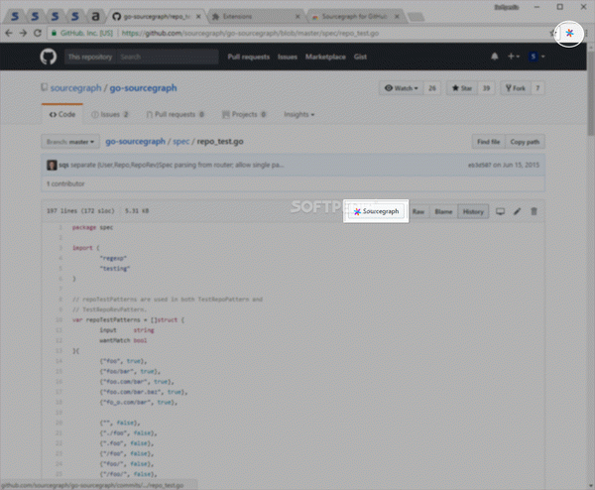Click the This repository search scope
Image resolution: width=595 pixels, height=490 pixels.
90,57
